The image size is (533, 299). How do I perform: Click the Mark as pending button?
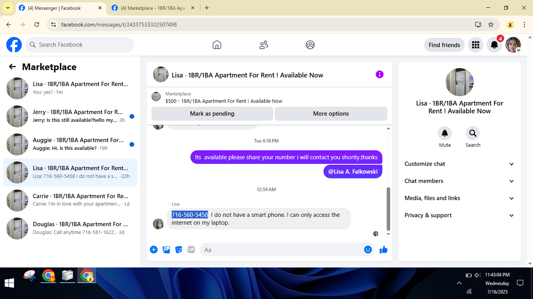pyautogui.click(x=212, y=114)
